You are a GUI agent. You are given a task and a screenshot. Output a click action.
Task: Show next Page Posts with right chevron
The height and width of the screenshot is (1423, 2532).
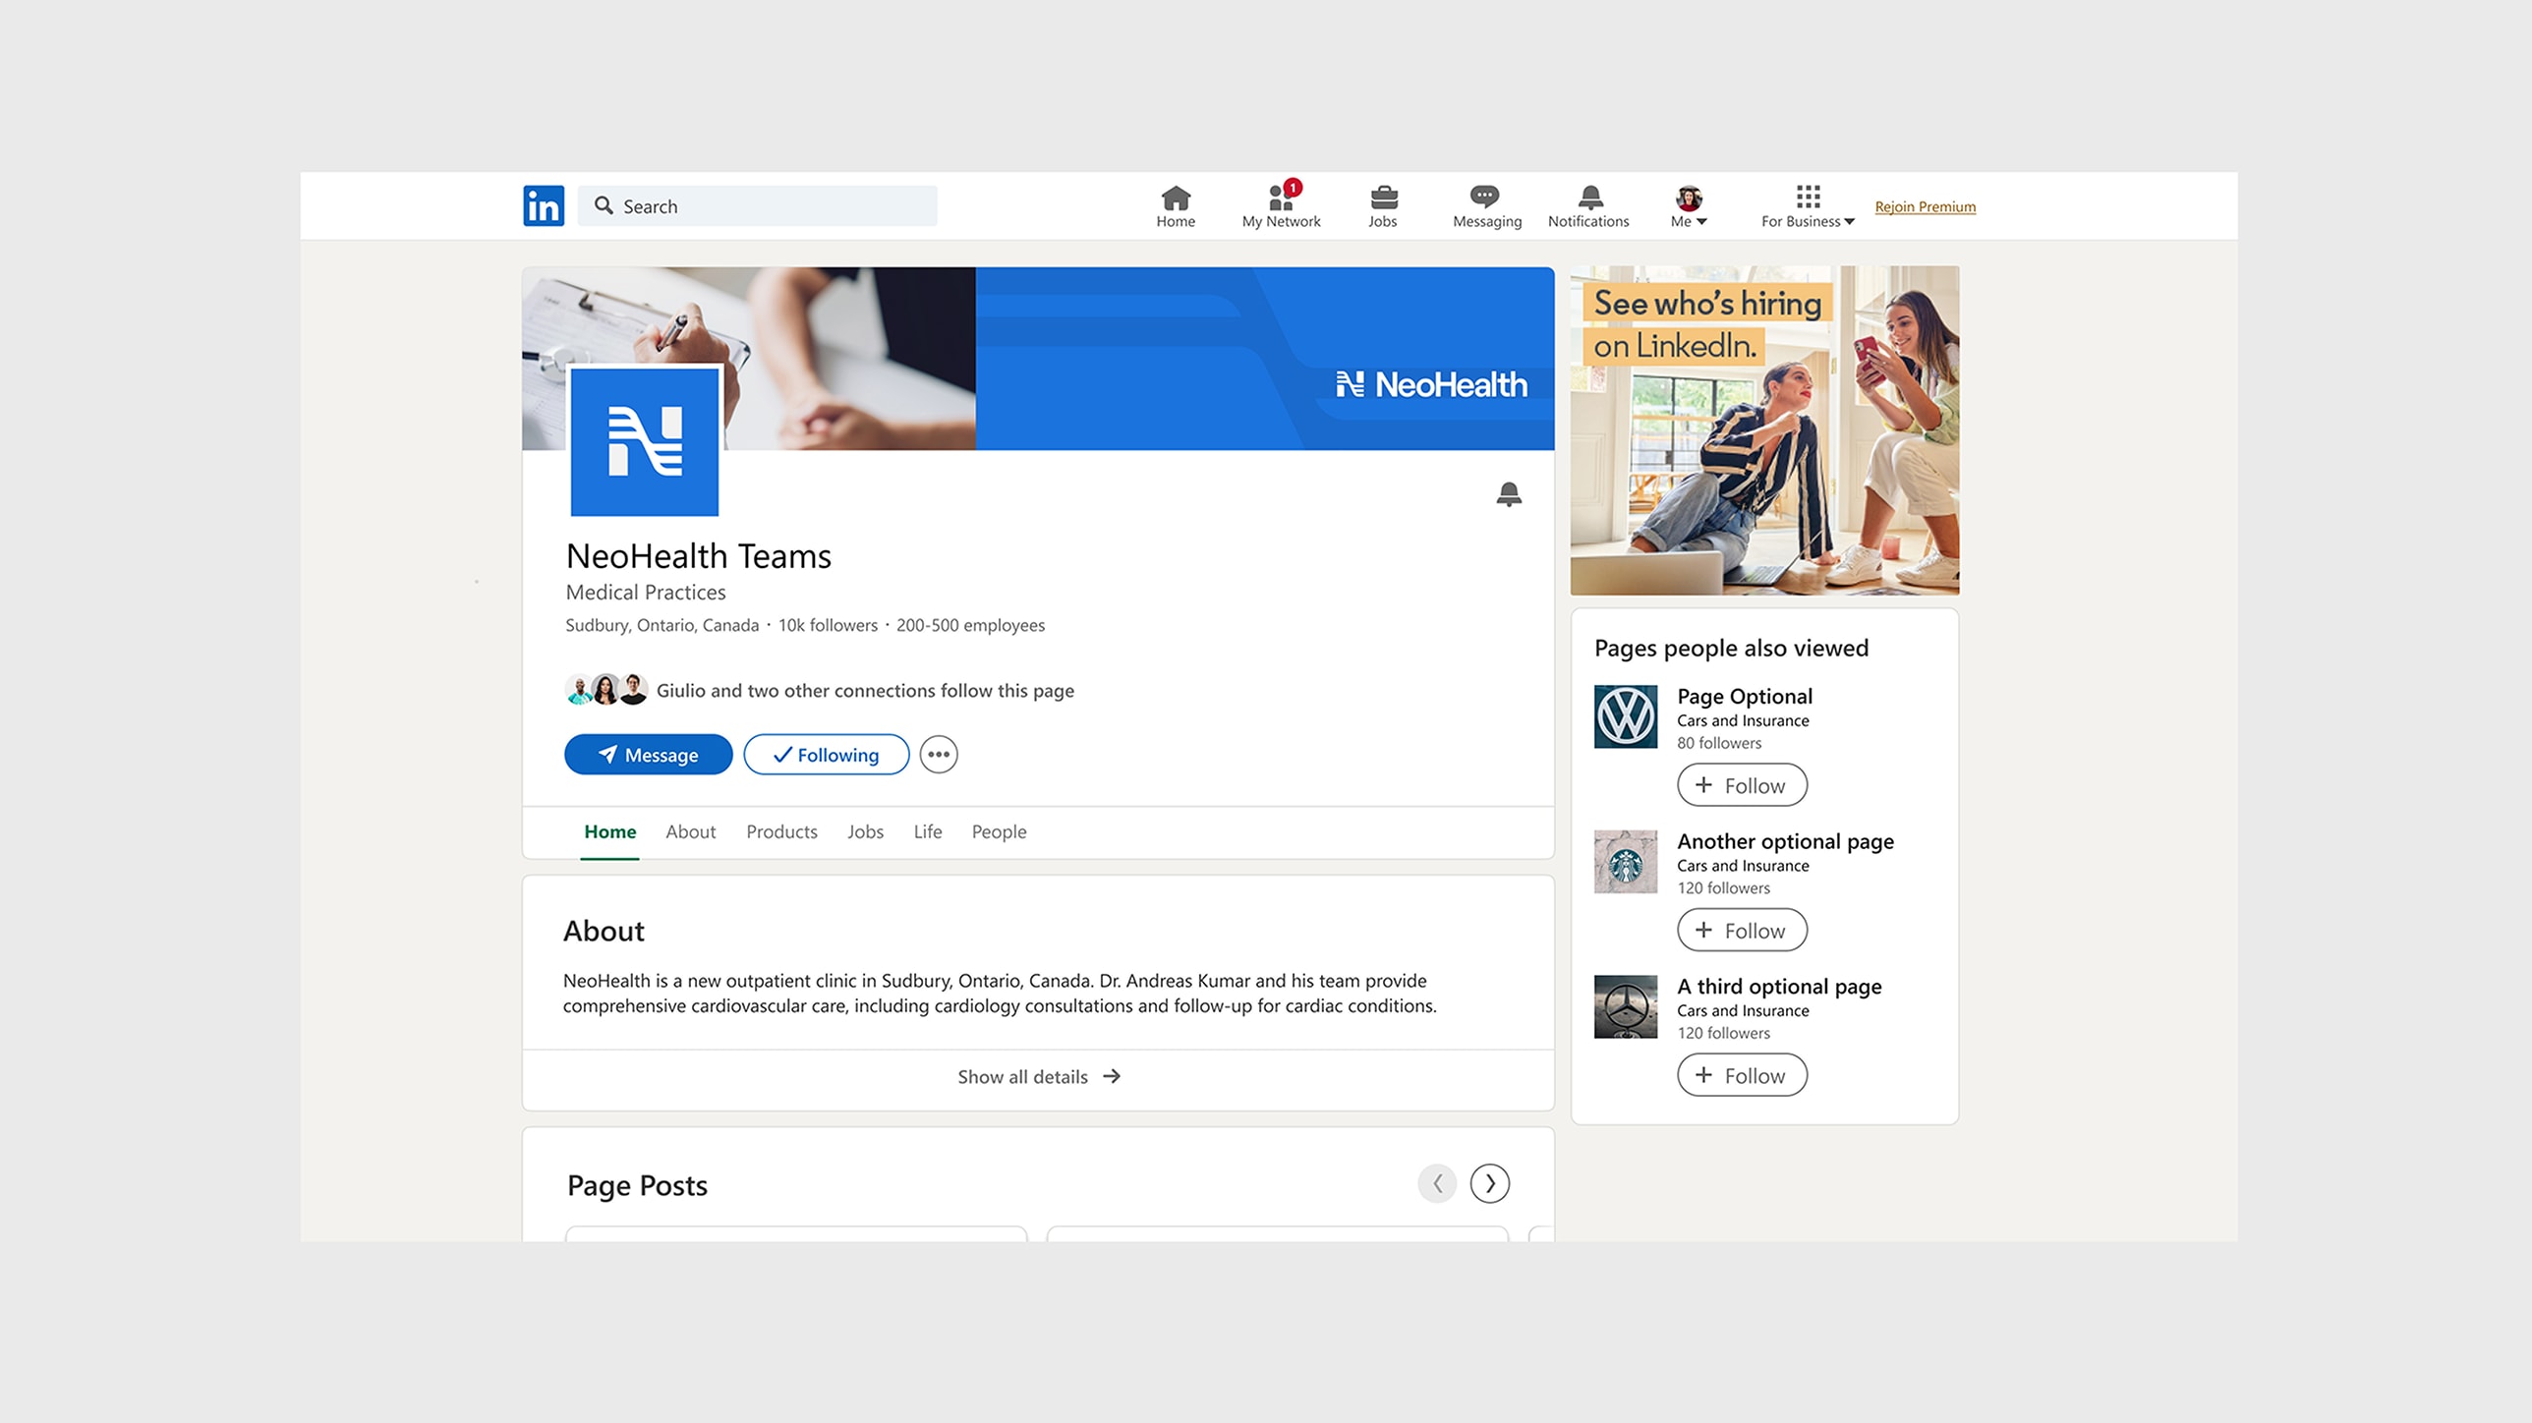(1488, 1183)
